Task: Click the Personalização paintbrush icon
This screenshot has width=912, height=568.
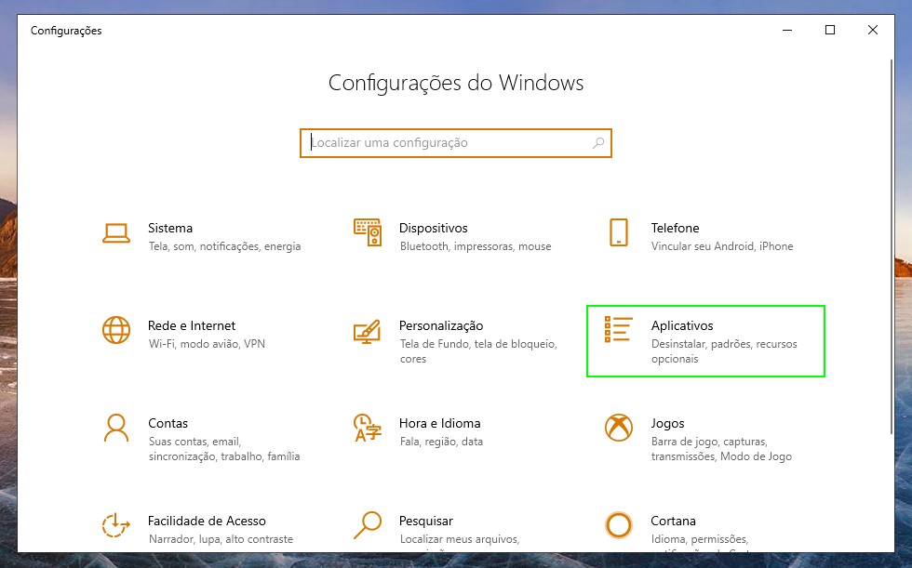Action: coord(368,331)
